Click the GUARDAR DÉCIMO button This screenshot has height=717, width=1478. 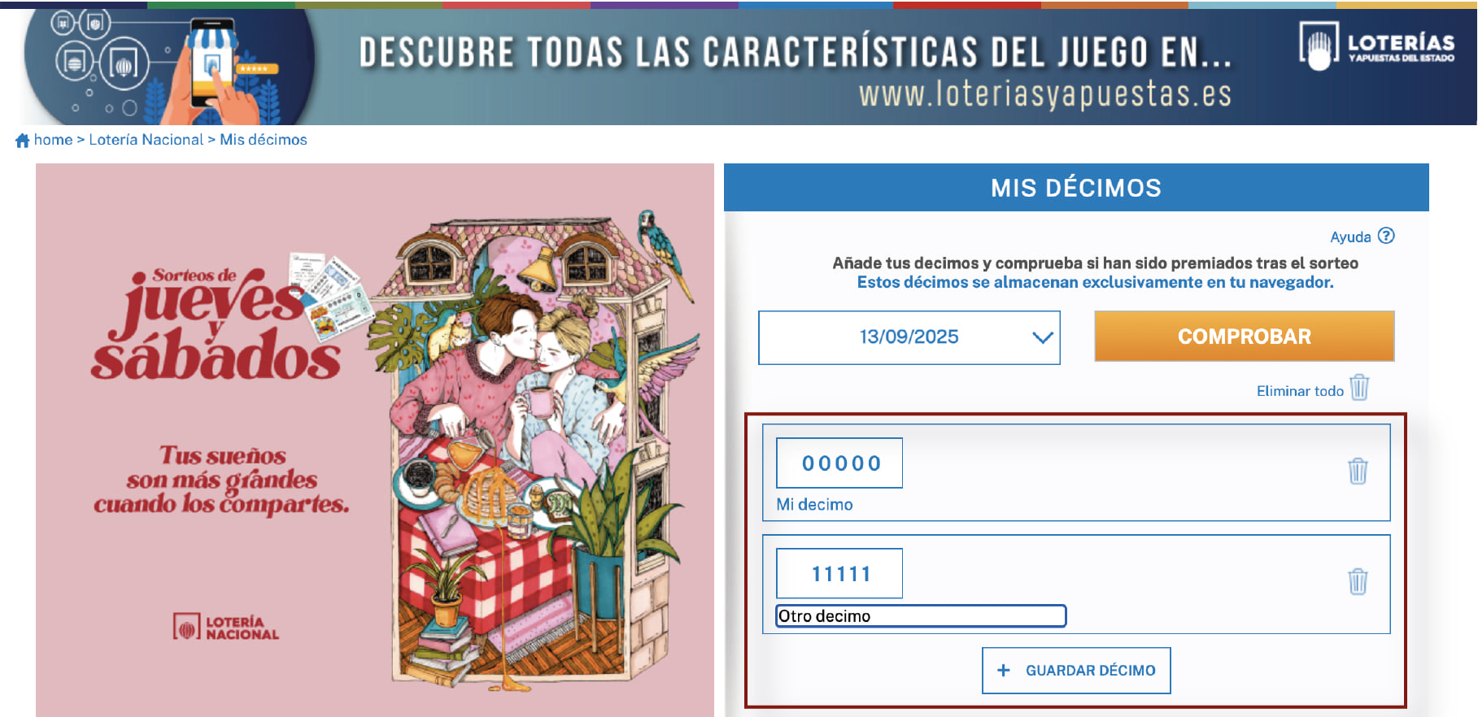pyautogui.click(x=1075, y=670)
